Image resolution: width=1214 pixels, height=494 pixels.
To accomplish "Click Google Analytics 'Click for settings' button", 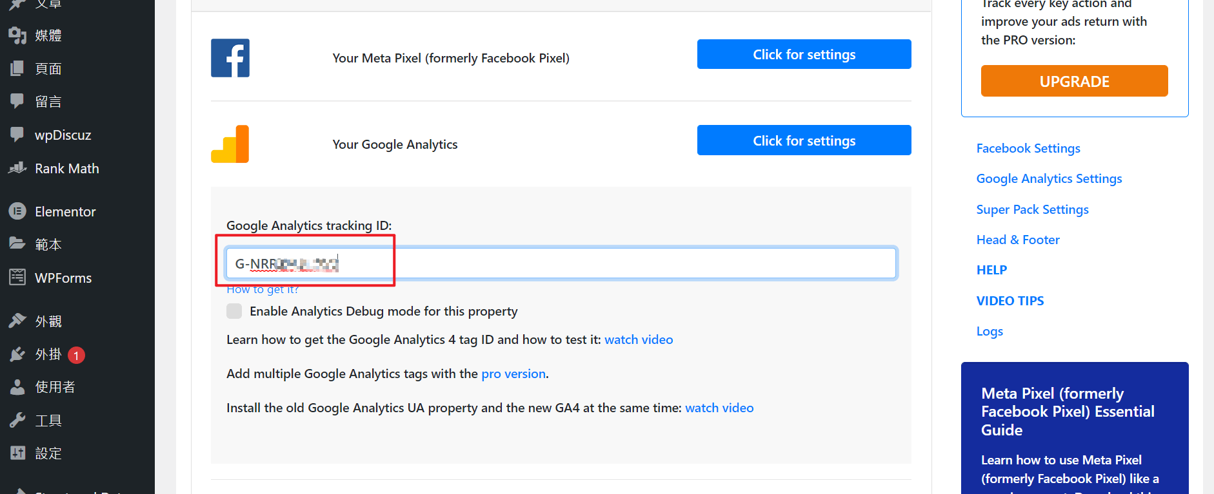I will click(x=804, y=140).
